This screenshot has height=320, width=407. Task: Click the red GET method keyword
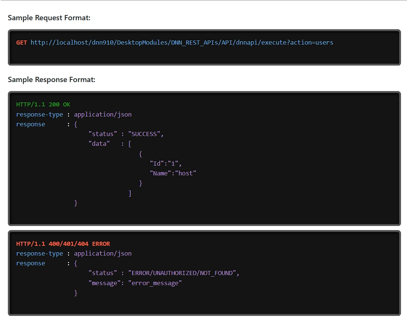(21, 42)
